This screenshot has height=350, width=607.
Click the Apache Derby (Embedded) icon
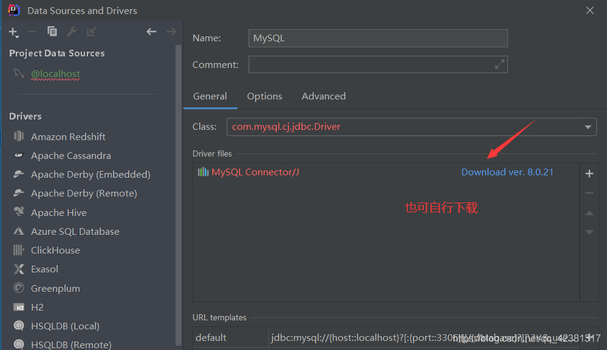point(19,174)
